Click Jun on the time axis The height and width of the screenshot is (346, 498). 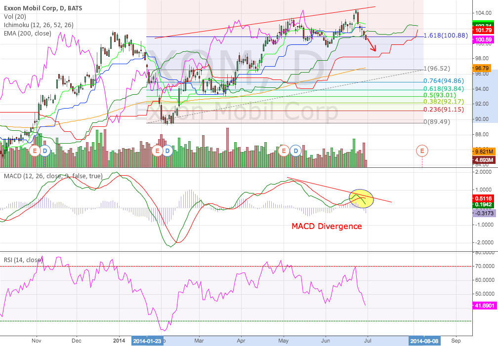pyautogui.click(x=326, y=341)
